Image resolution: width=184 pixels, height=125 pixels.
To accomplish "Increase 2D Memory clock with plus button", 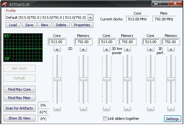I will 83,50.
